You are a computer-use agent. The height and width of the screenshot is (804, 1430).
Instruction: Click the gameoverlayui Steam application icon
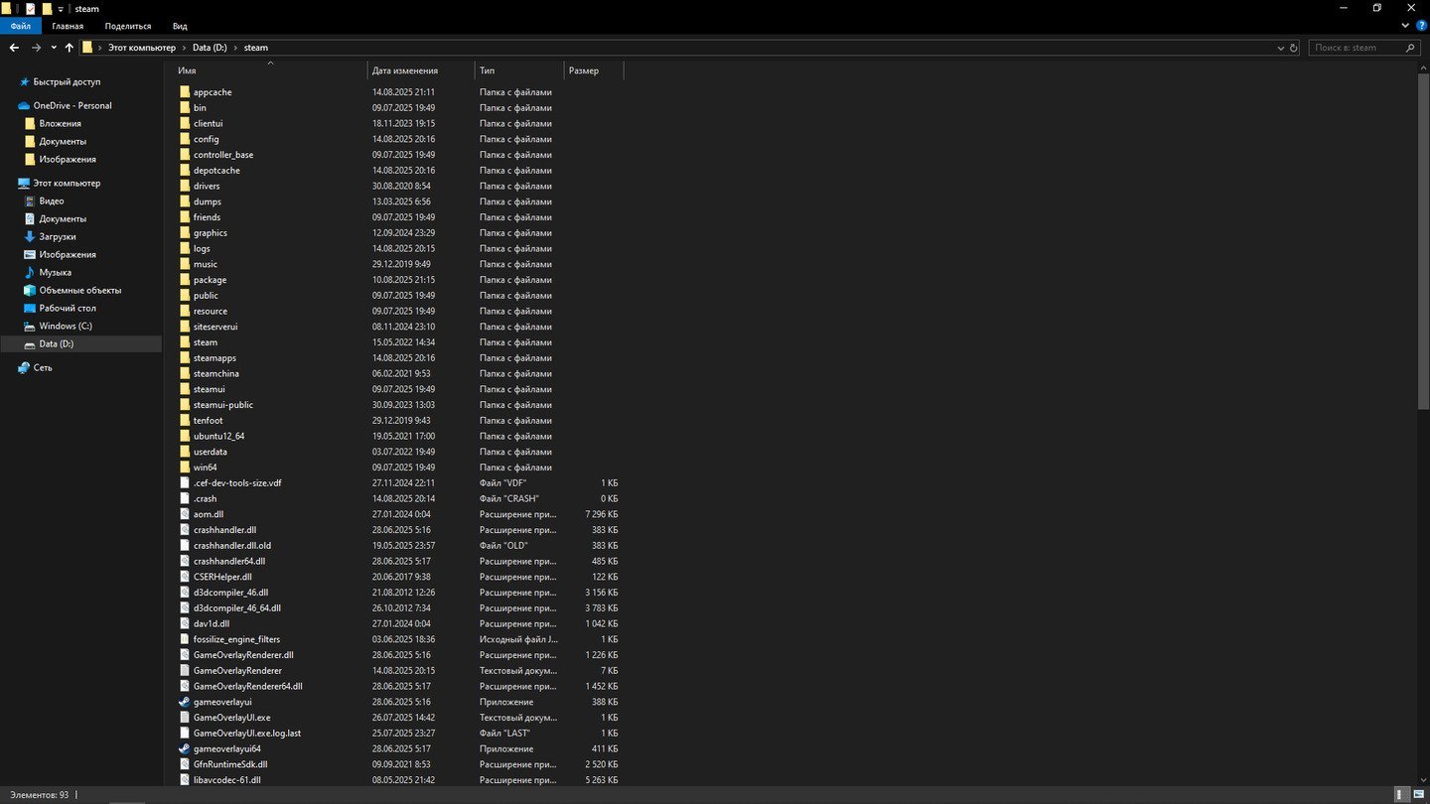click(185, 702)
